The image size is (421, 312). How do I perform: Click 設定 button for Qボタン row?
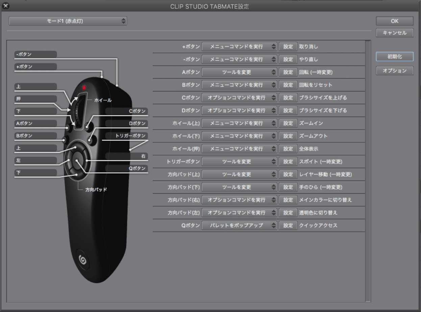(288, 226)
